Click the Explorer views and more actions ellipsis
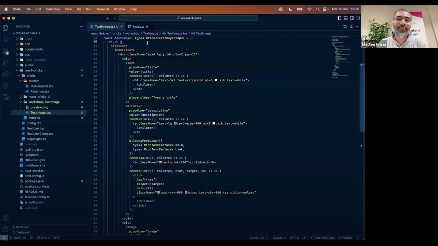 coord(81,26)
